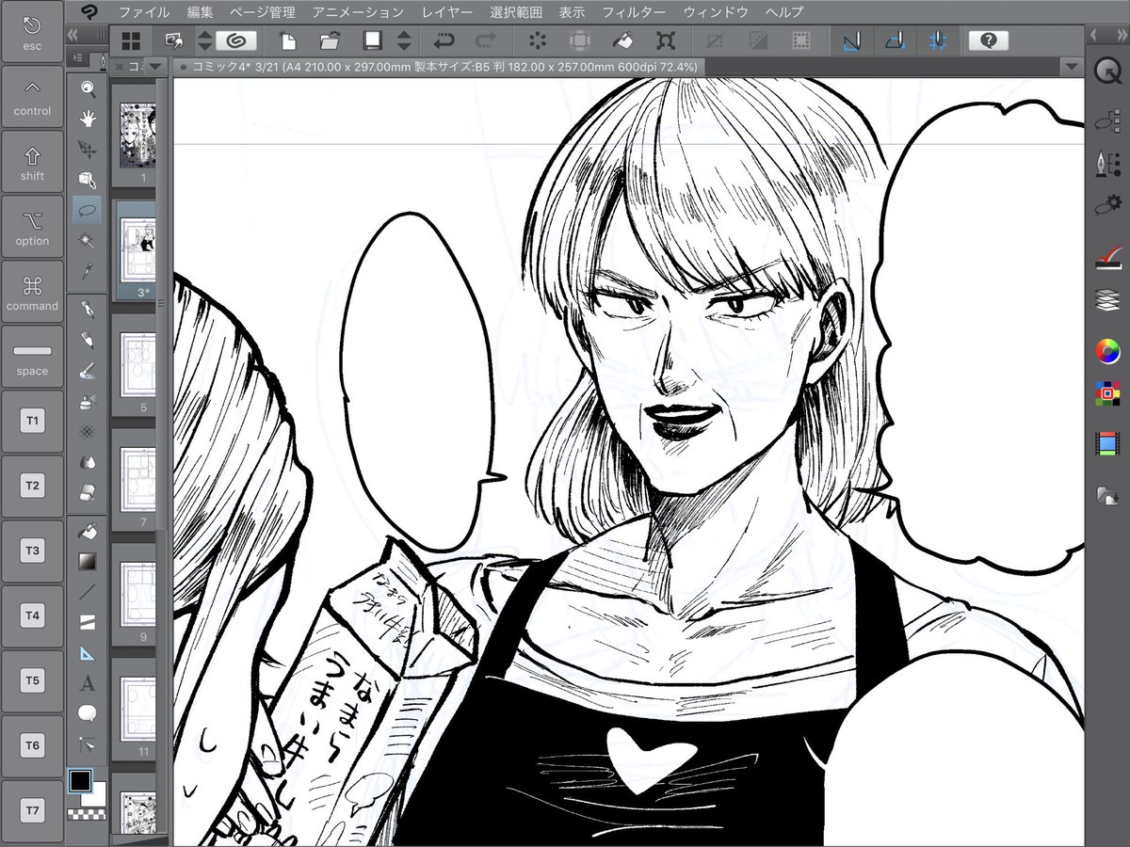Tap the esc edge keyboard button

click(32, 31)
